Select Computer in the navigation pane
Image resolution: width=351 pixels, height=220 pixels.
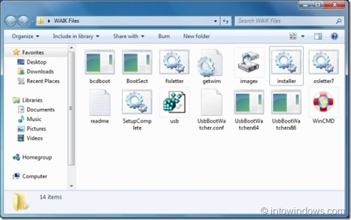coord(35,176)
